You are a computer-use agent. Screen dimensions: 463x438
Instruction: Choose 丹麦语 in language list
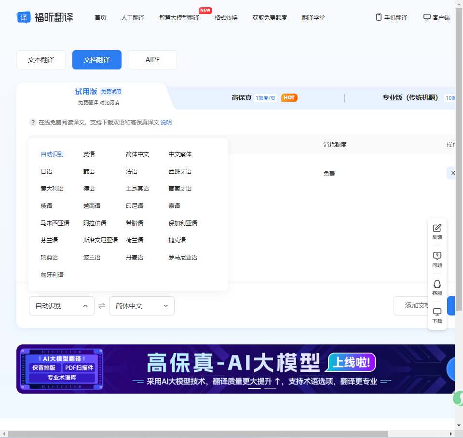tap(135, 257)
